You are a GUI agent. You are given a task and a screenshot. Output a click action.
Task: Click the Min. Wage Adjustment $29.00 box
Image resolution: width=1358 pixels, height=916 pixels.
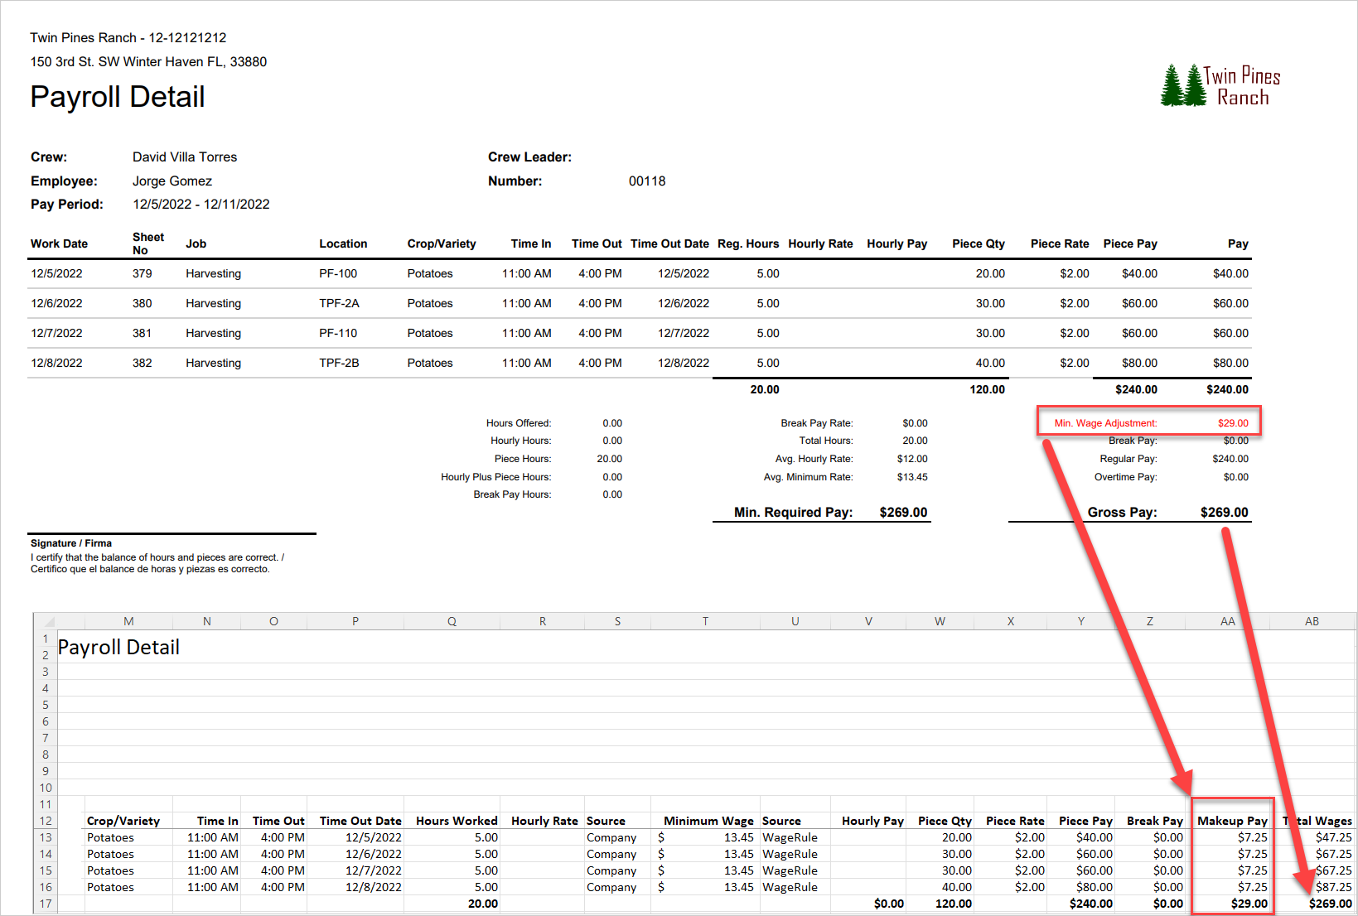(x=1149, y=422)
